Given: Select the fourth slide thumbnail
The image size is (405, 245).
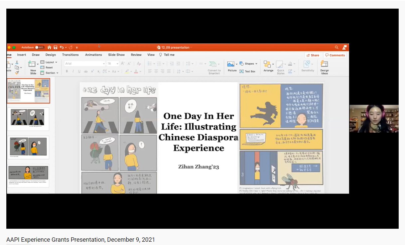Looking at the screenshot, I should [28, 176].
